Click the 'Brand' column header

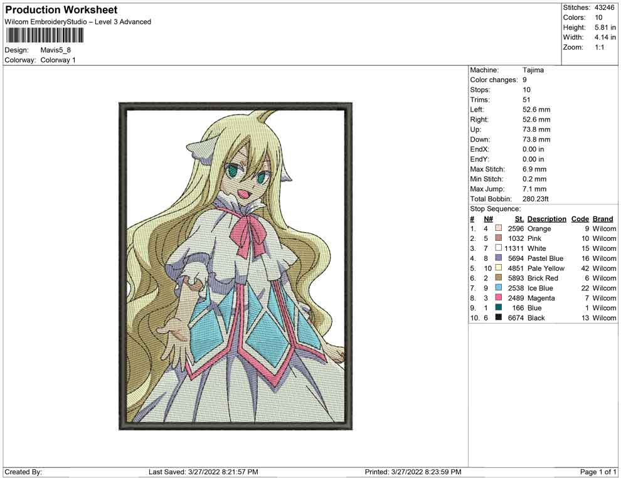[603, 218]
